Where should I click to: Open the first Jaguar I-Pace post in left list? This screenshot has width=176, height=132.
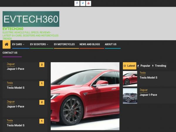(16, 69)
